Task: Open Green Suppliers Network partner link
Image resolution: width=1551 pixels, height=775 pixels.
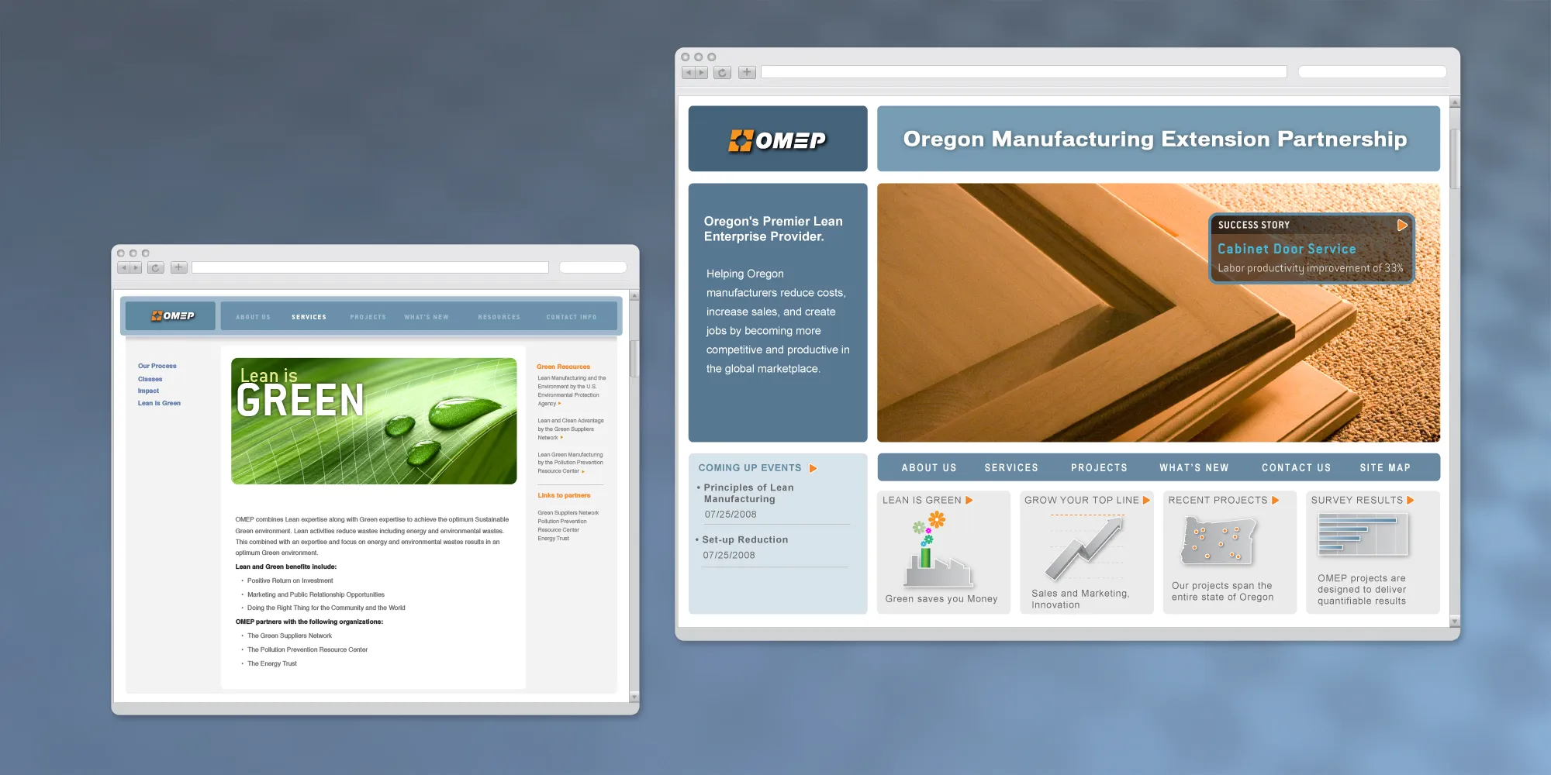Action: tap(568, 513)
